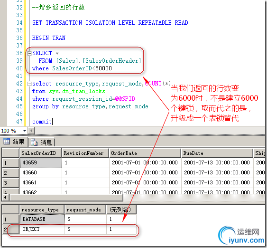Click the editor horizontal scroll left arrow beside zoom
Viewport: 267px width, 248px height.
click(x=31, y=131)
